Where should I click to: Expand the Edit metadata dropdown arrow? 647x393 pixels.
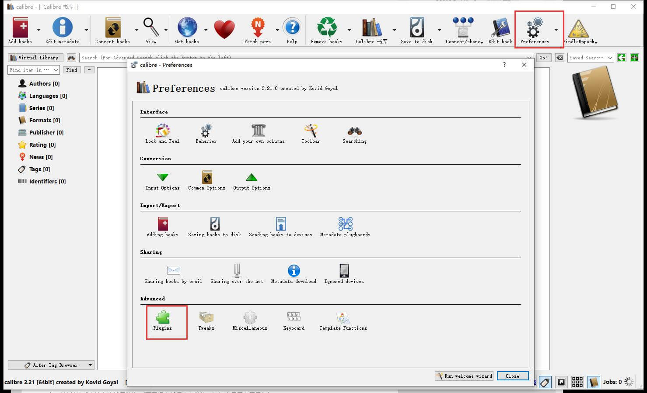pyautogui.click(x=86, y=30)
